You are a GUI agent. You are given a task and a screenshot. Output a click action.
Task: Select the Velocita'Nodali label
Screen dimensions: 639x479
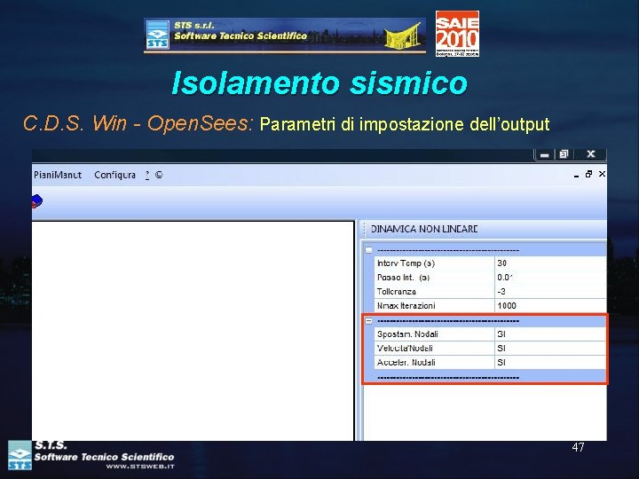click(x=405, y=349)
